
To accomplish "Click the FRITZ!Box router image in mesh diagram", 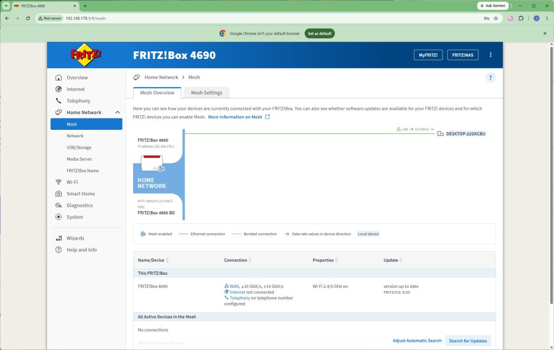I will [x=153, y=163].
